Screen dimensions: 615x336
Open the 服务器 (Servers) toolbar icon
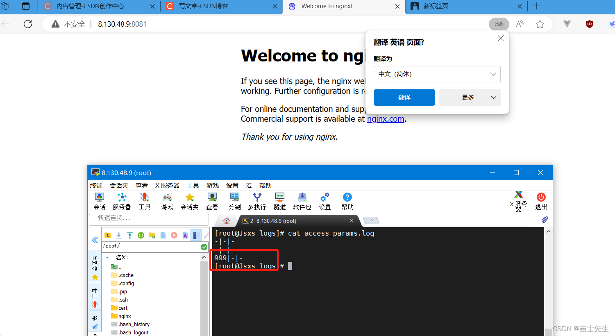(x=122, y=201)
